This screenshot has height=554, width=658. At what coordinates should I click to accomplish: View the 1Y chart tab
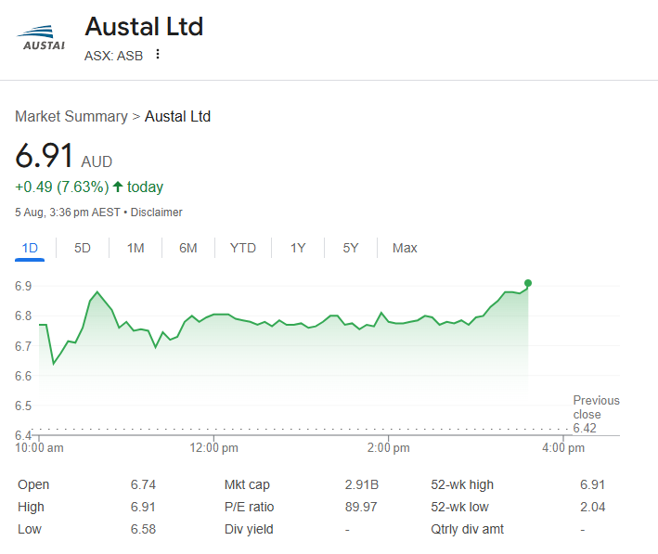297,248
